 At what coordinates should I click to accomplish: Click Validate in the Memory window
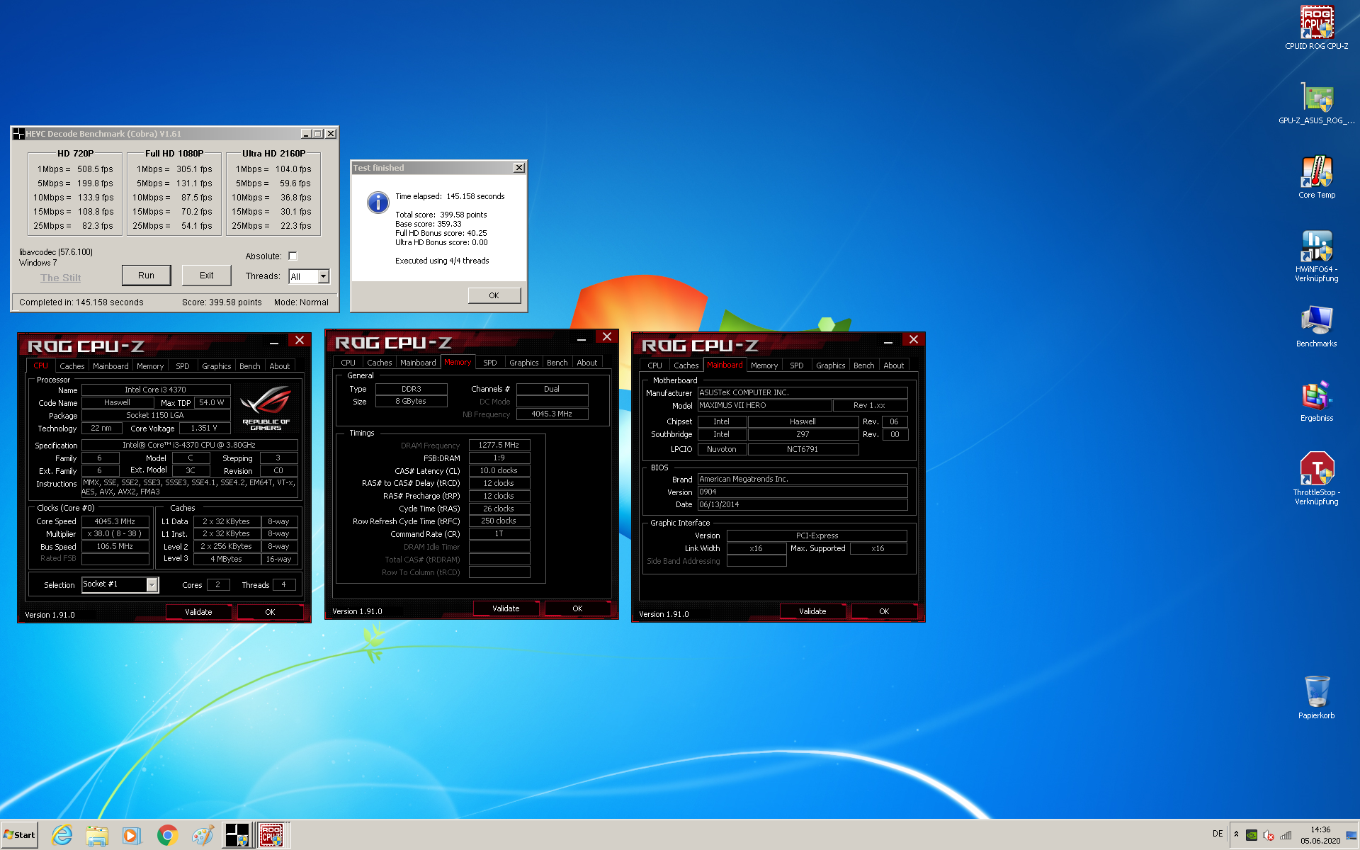tap(506, 608)
